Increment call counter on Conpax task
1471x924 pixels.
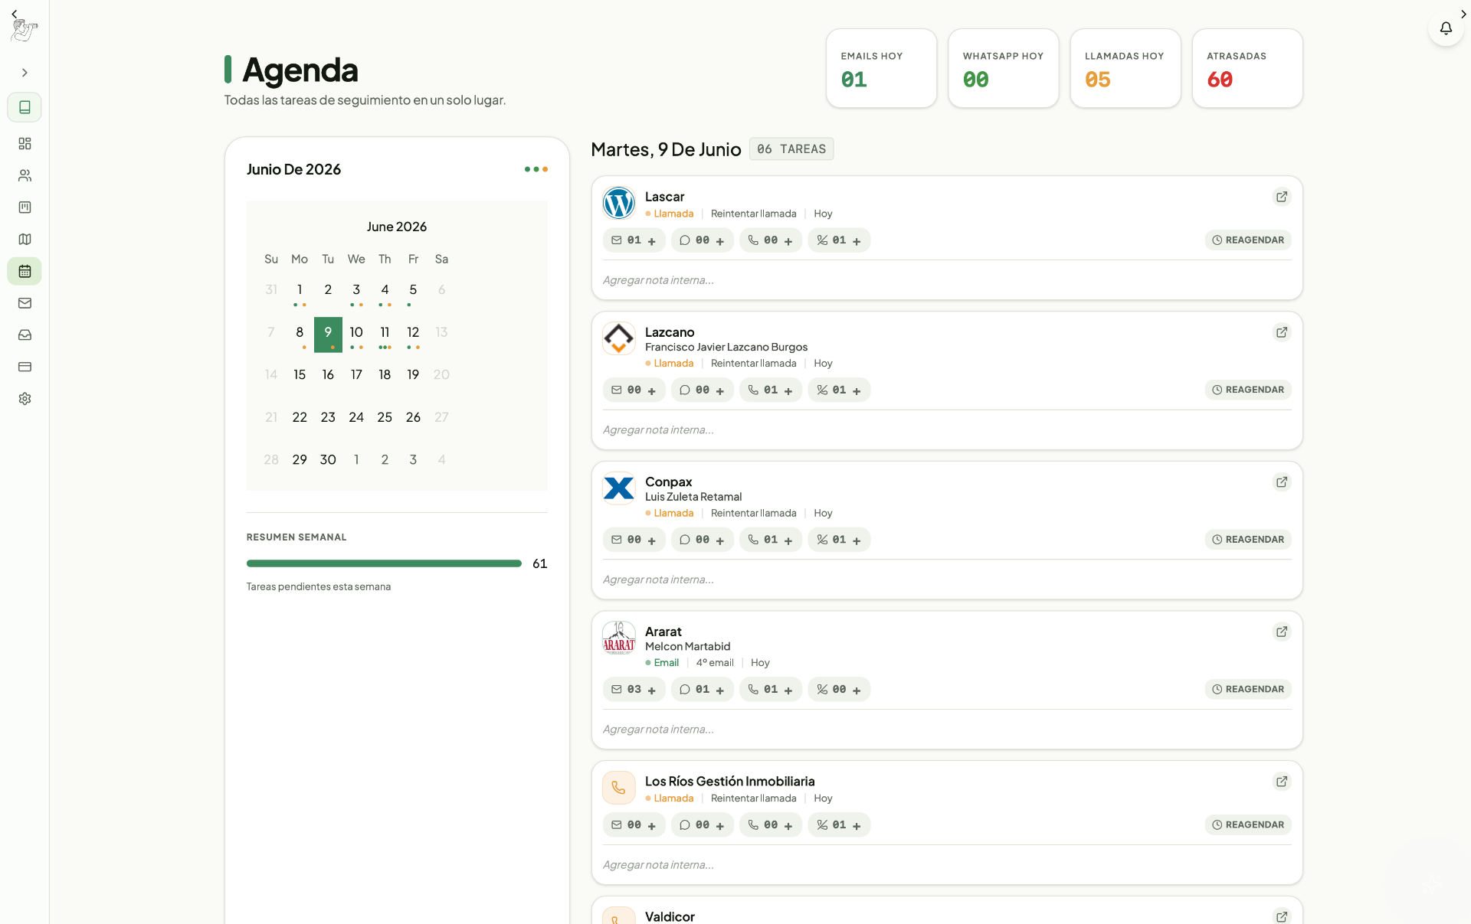coord(788,540)
